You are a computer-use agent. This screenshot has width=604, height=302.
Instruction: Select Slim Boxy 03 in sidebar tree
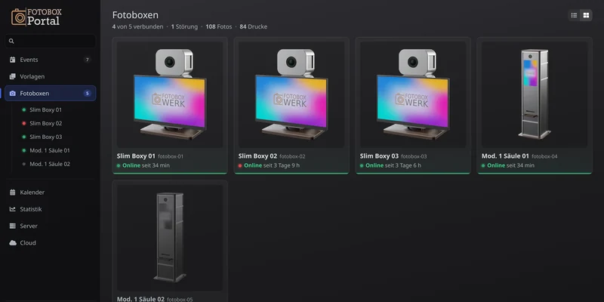[x=45, y=137]
